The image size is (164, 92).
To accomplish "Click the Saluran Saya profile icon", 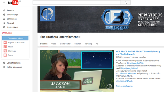I will 4,15.
